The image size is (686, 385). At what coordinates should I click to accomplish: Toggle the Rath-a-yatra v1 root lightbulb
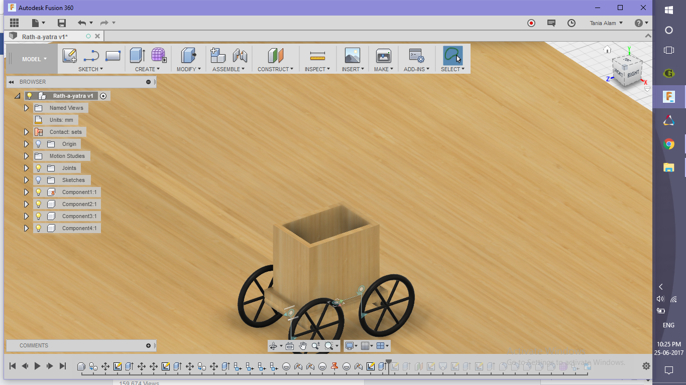point(29,96)
